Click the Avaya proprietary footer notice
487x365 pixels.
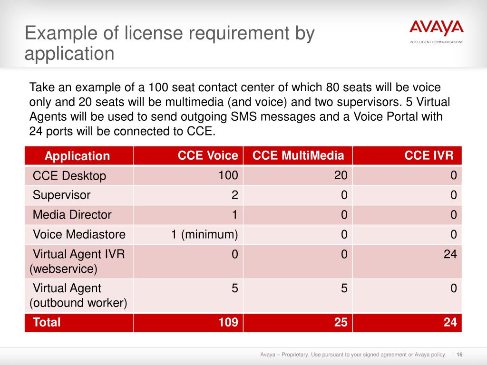(353, 355)
